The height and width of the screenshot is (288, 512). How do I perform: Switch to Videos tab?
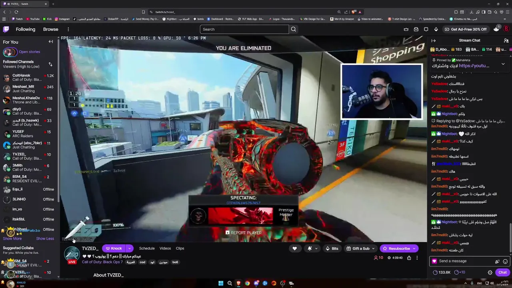click(x=165, y=248)
